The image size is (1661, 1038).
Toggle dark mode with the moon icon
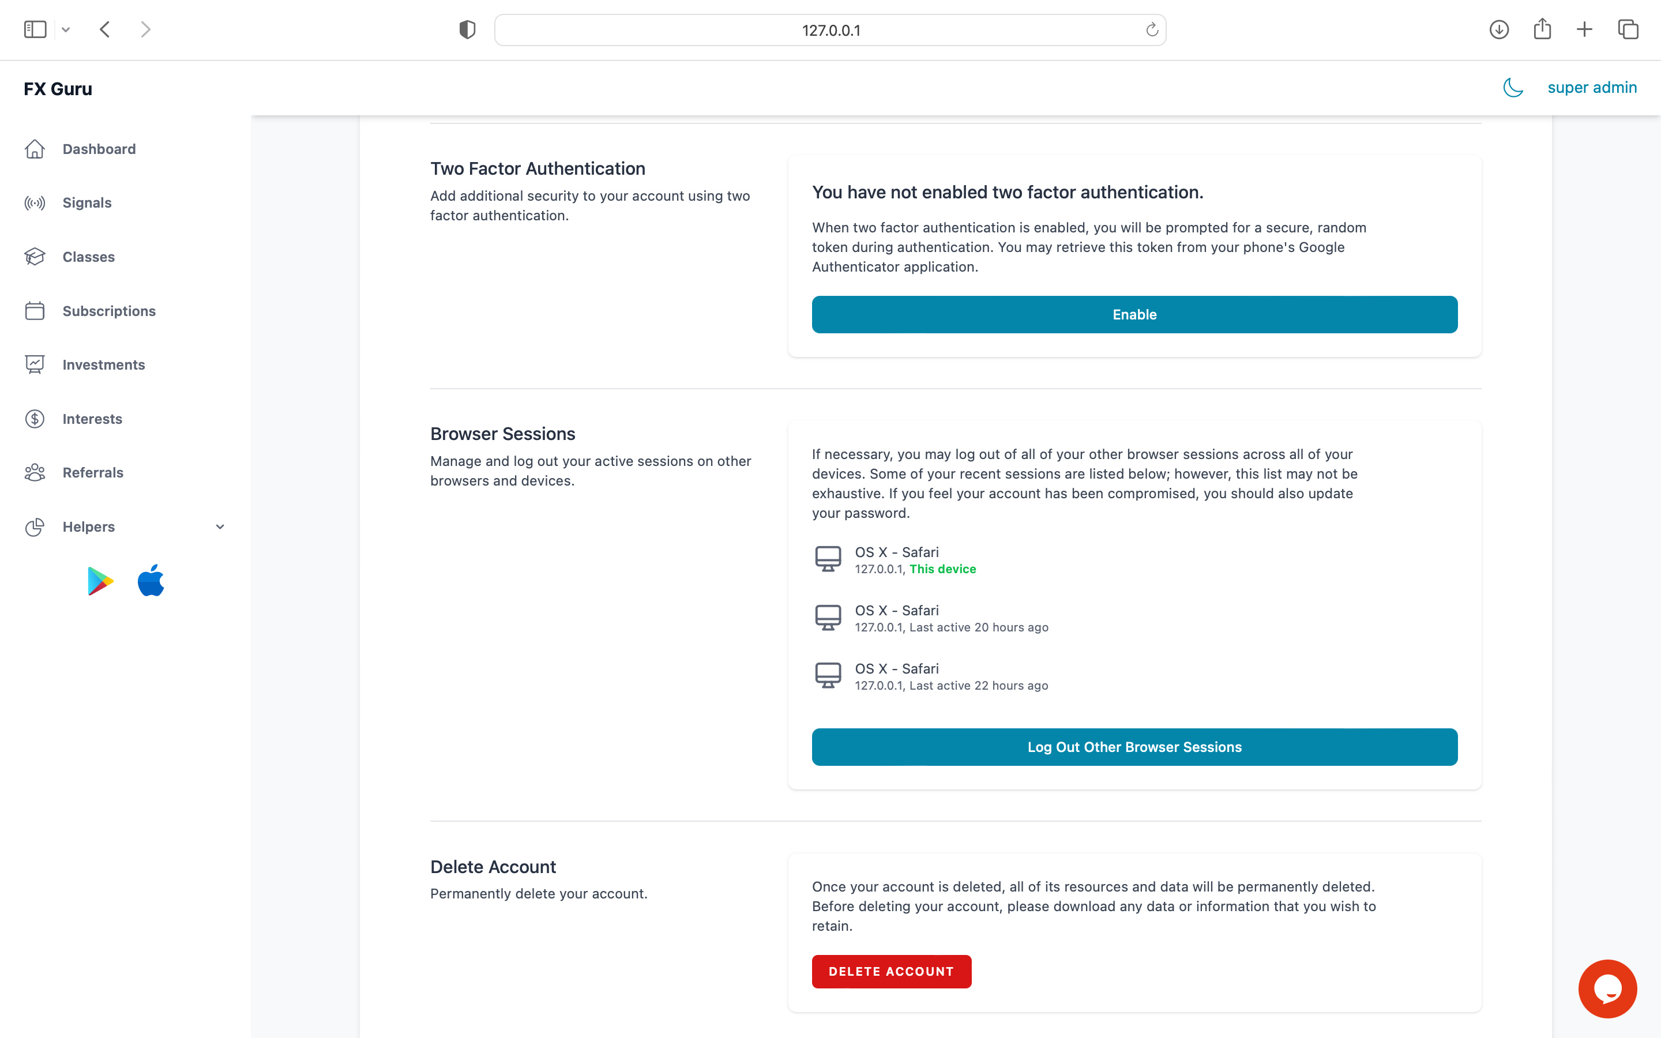[1513, 88]
